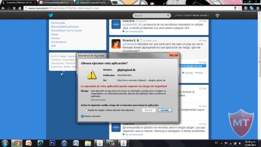Image resolution: width=261 pixels, height=147 pixels.
Task: Click Ricardo E. B. name in tweet
Action: 131,40
